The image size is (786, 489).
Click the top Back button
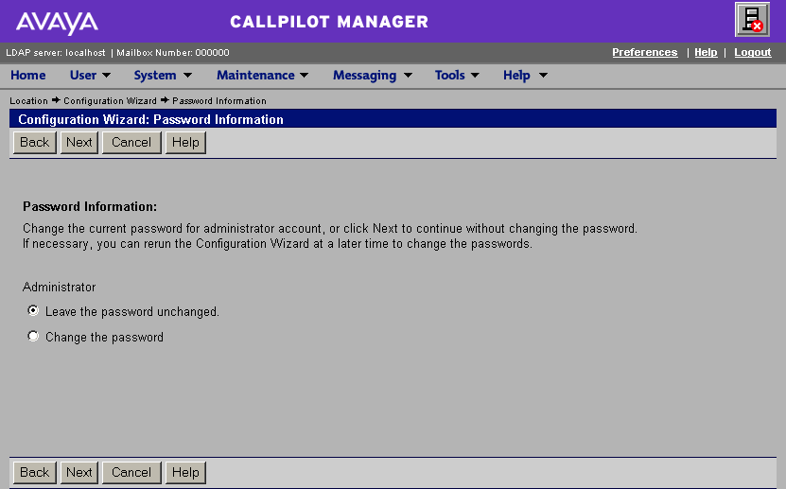(35, 142)
